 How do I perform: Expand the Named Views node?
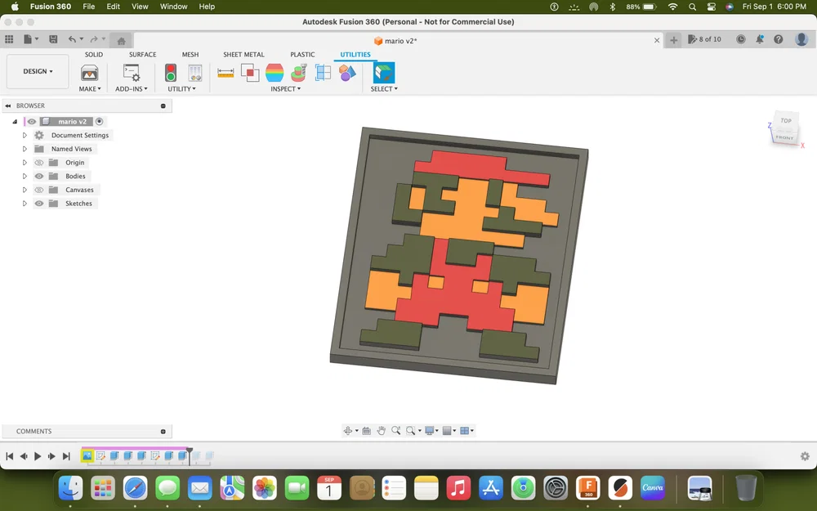[x=25, y=149]
